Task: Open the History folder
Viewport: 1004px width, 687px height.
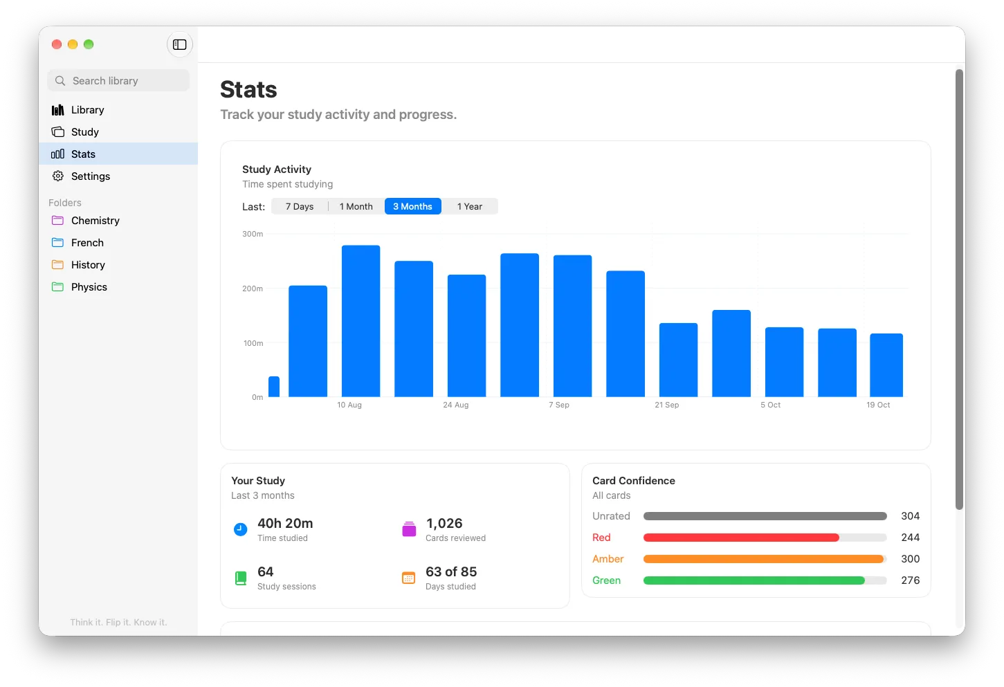Action: tap(118, 265)
